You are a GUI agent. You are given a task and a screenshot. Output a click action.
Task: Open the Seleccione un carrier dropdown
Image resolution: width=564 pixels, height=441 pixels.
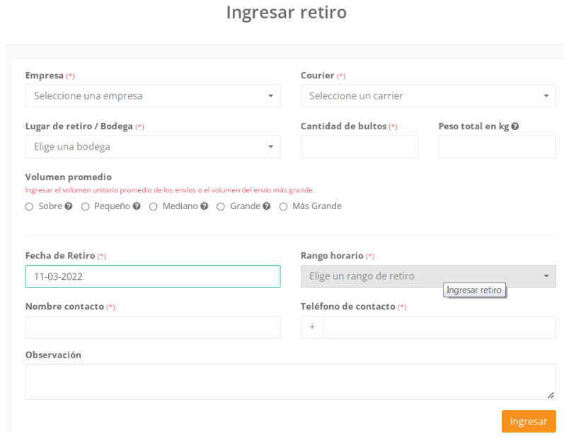(x=428, y=96)
